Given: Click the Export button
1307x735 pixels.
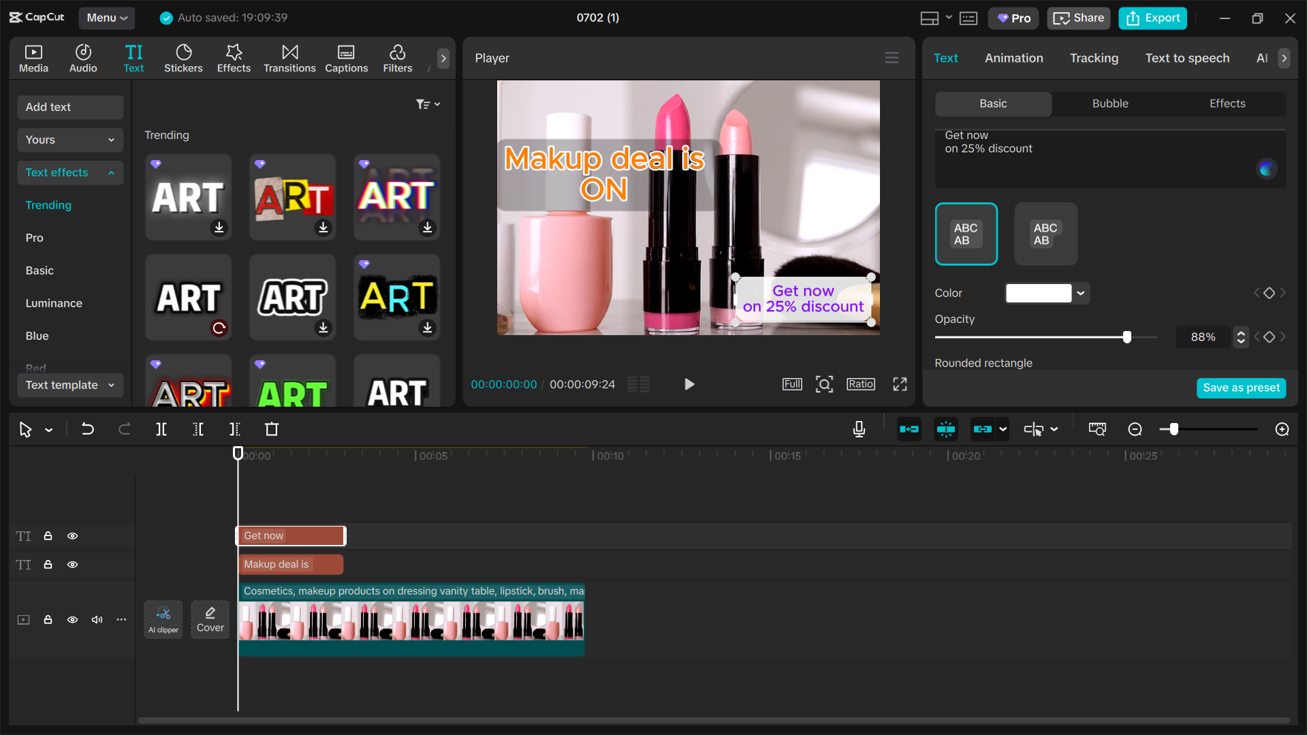Looking at the screenshot, I should pyautogui.click(x=1152, y=18).
